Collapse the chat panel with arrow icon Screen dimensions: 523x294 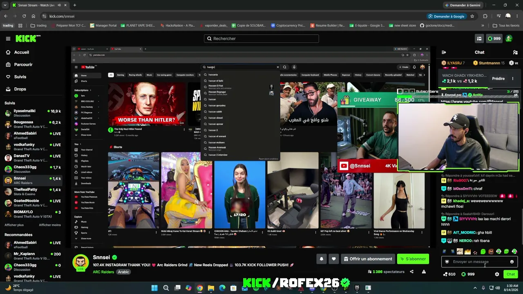444,52
